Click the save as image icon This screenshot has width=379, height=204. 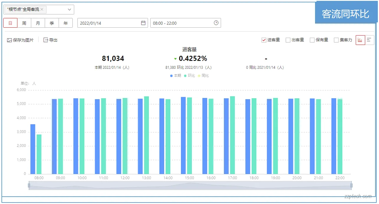coord(9,40)
